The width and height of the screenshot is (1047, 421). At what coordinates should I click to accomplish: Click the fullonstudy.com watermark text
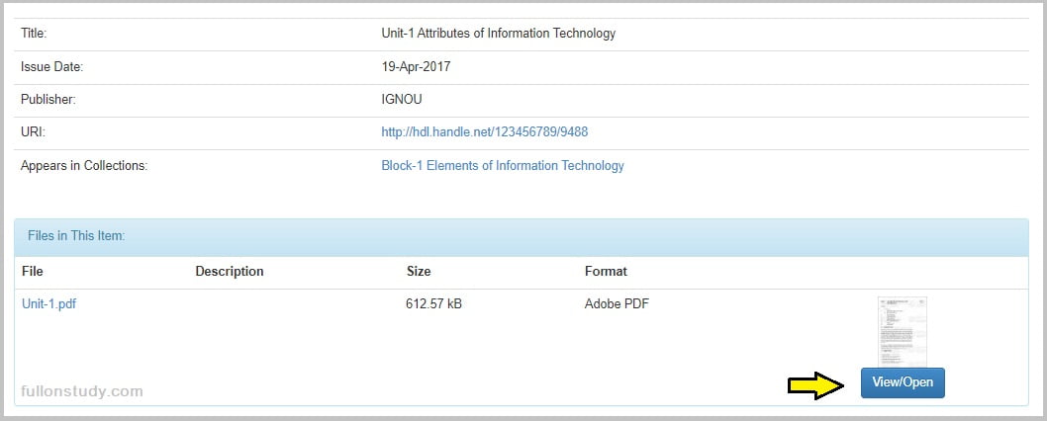click(81, 391)
